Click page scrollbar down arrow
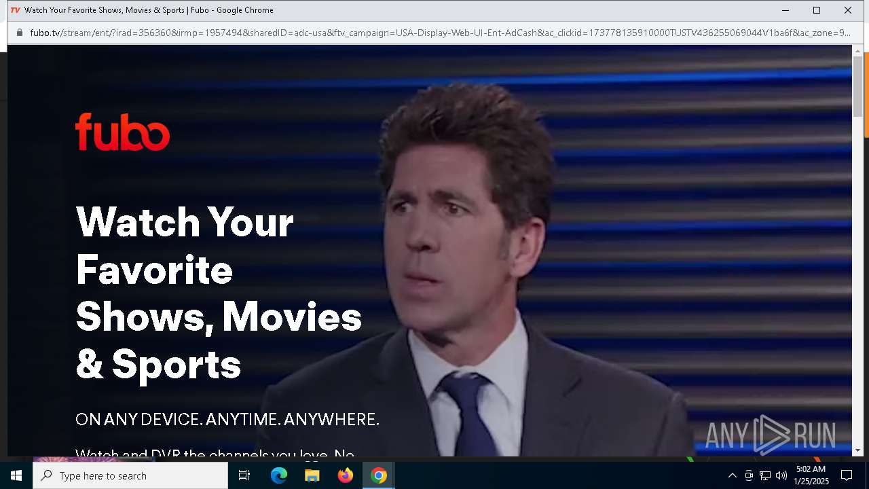This screenshot has height=489, width=869. point(858,450)
